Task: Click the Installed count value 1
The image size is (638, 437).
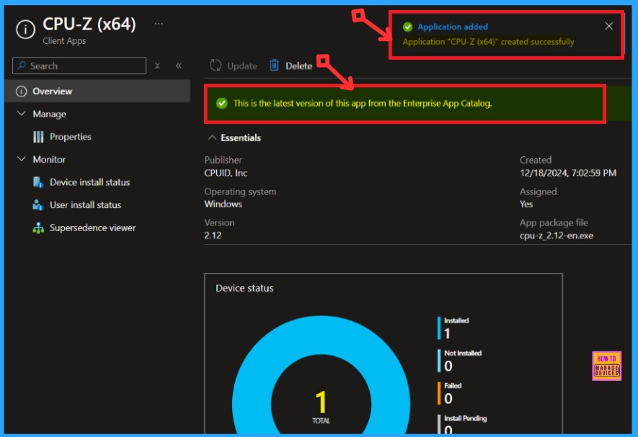Action: tap(447, 334)
